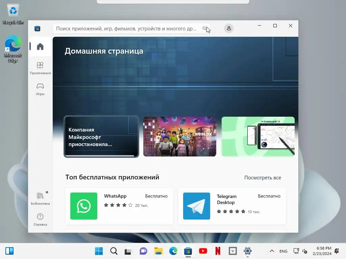This screenshot has width=346, height=259.
Task: Focus the Store search input field
Action: click(x=131, y=28)
